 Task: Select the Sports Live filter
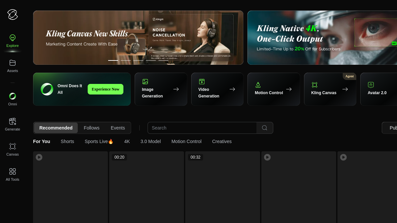99,141
